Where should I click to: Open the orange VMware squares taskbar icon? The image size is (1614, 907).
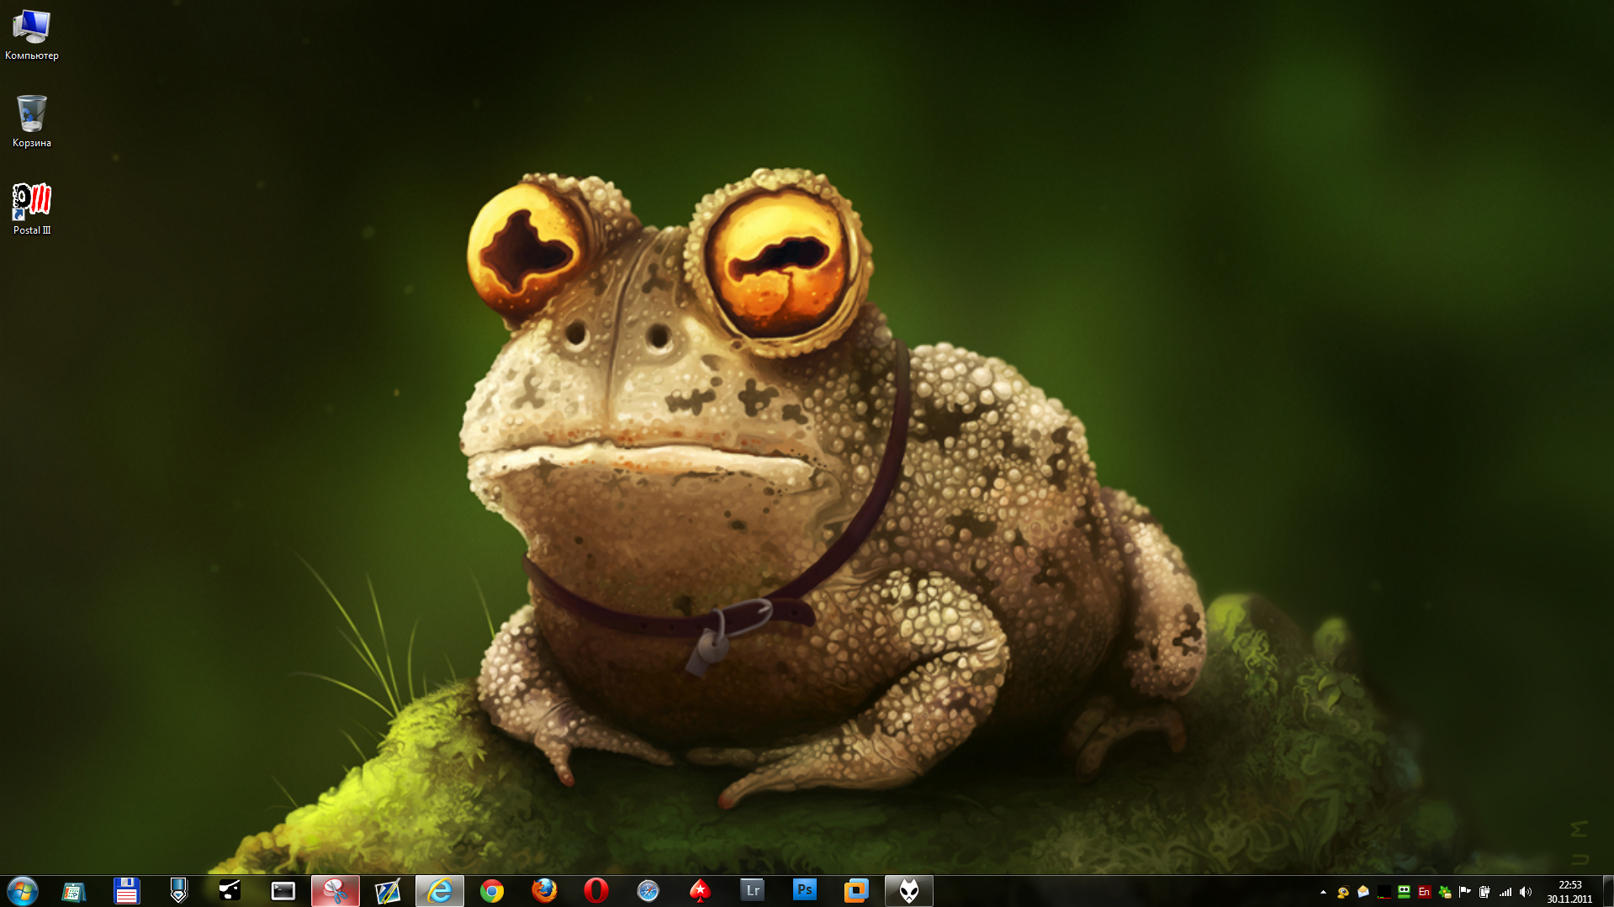857,891
